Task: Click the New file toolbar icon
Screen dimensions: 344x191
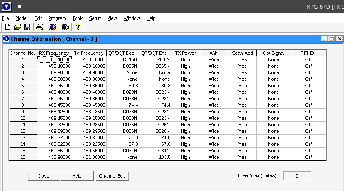Action: 7,27
